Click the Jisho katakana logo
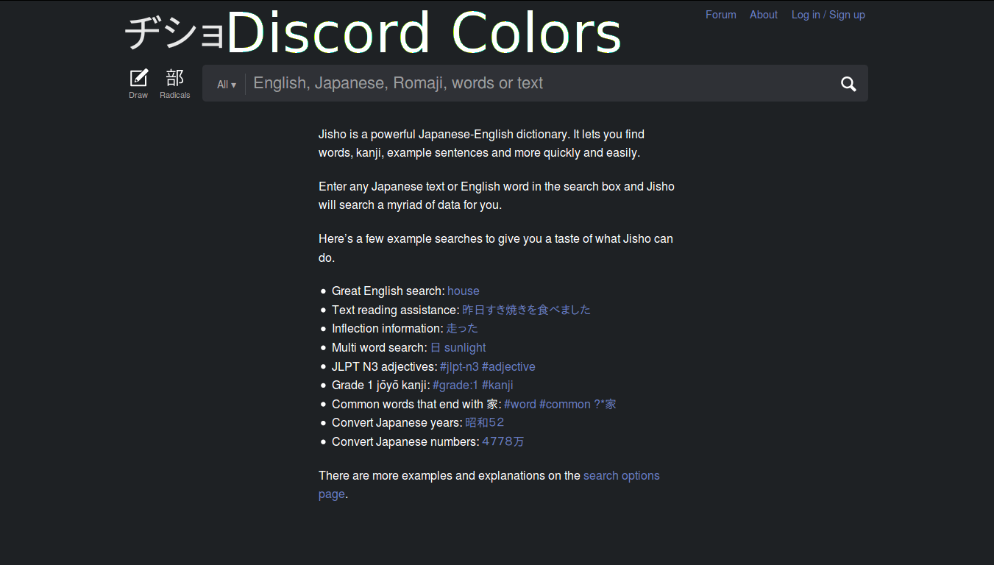The image size is (994, 565). (x=174, y=34)
